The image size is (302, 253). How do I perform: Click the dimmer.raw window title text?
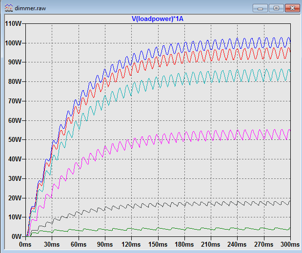coord(30,8)
